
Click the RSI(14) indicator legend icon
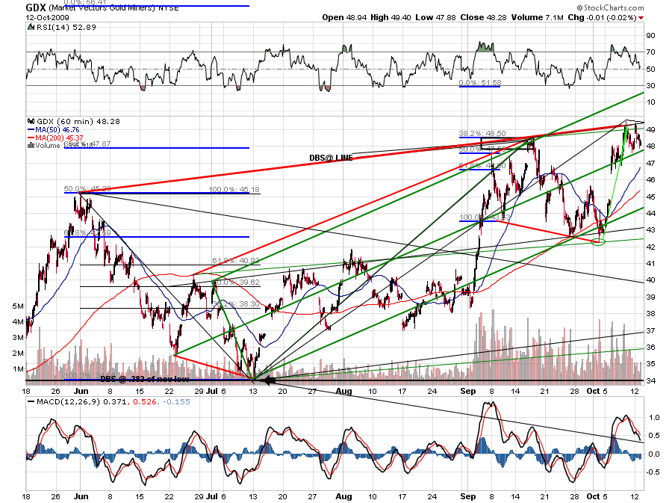point(31,27)
